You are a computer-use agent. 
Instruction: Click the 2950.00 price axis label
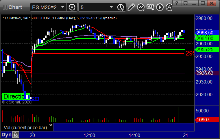[x=204, y=56]
